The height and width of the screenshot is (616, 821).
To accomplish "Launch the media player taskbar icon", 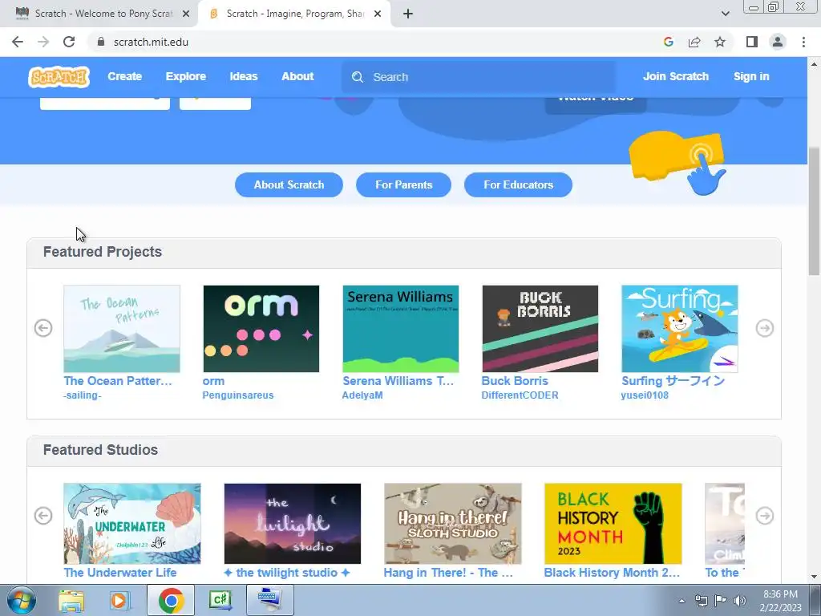I will 119,600.
